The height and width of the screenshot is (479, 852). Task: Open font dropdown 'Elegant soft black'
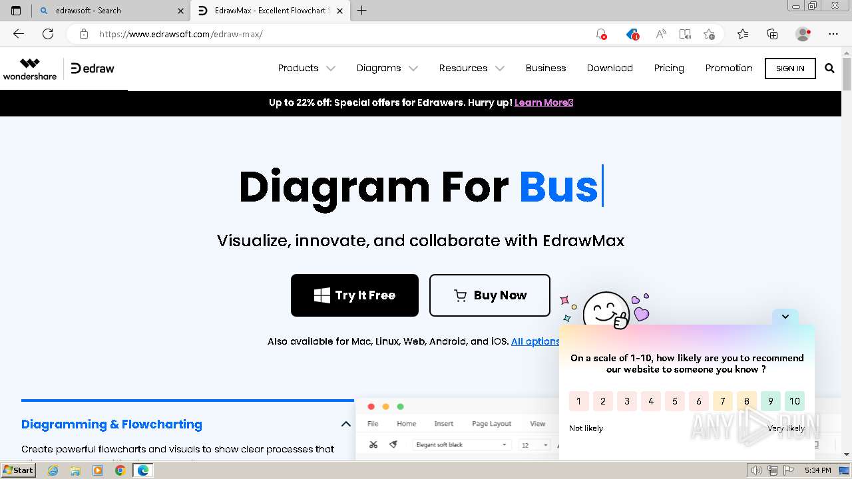(x=461, y=444)
